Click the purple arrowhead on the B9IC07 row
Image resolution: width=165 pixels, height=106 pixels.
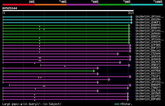pos(98,74)
